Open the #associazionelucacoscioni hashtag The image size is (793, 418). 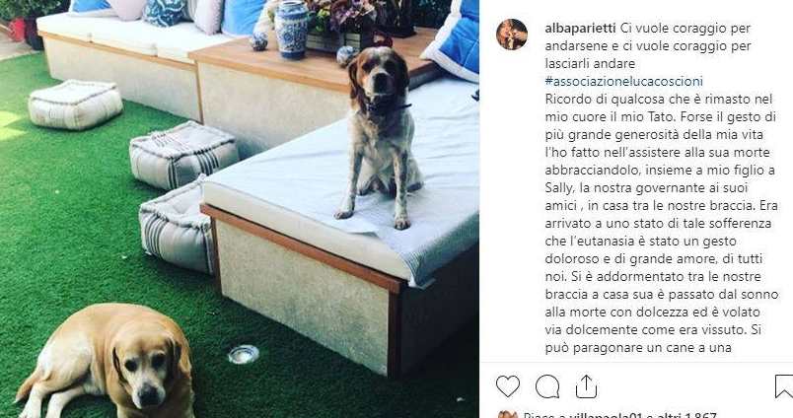[624, 82]
